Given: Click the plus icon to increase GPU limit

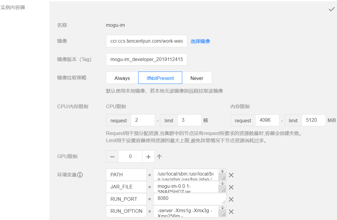Looking at the screenshot, I should coord(148,156).
